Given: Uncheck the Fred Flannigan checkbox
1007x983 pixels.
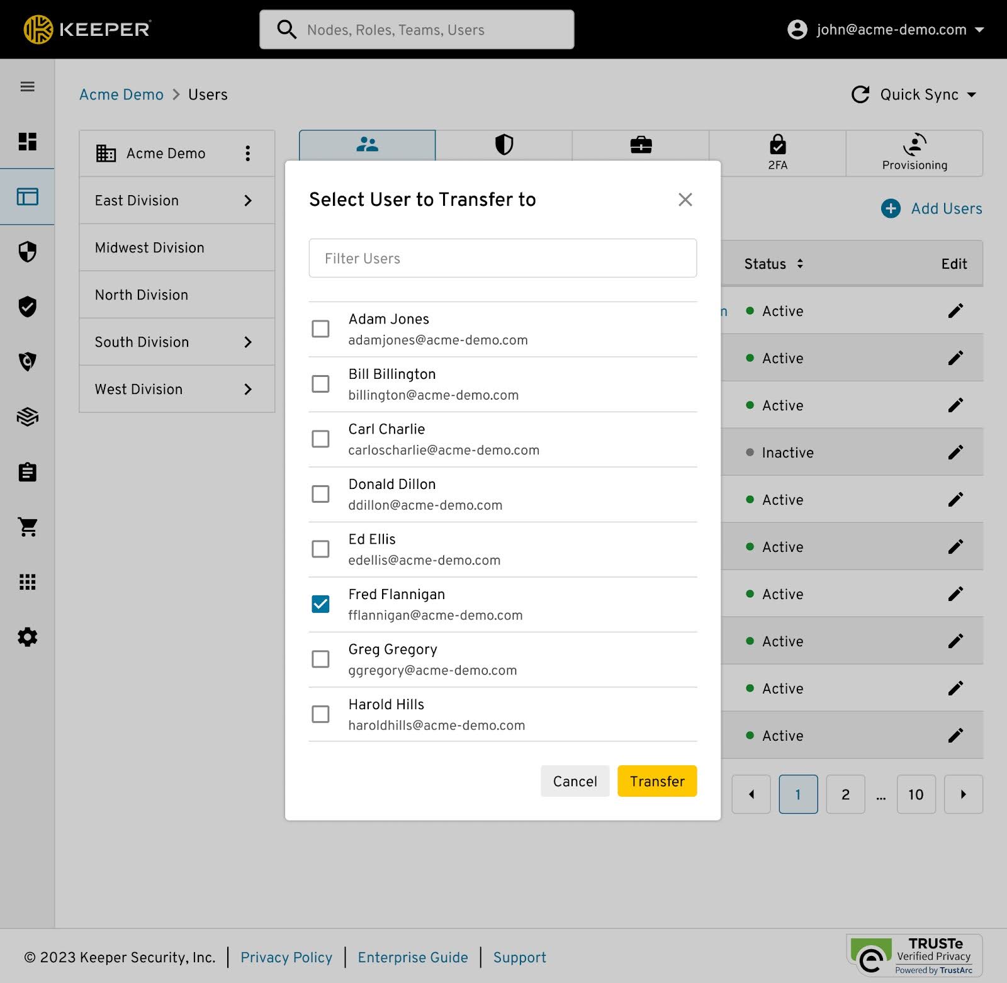Looking at the screenshot, I should [x=320, y=604].
